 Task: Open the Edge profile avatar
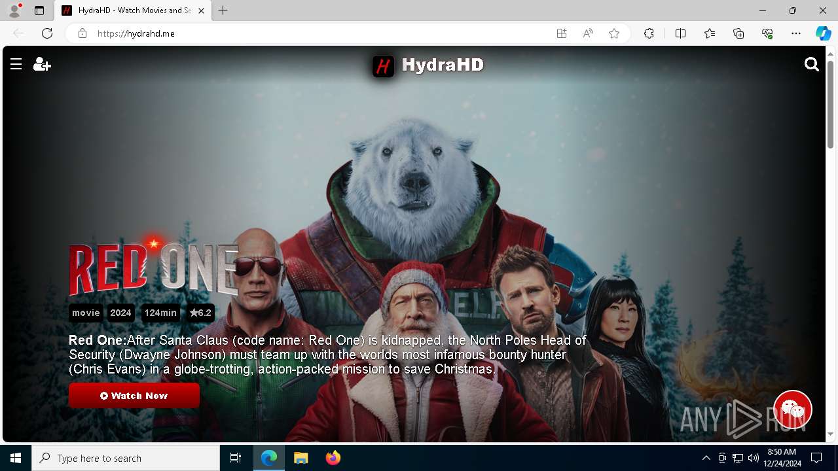click(14, 10)
